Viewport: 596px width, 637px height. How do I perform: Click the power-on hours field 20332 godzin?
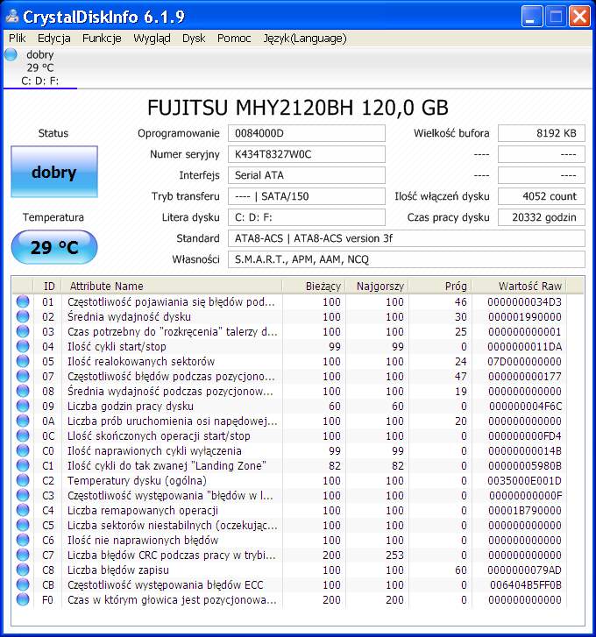pyautogui.click(x=541, y=217)
